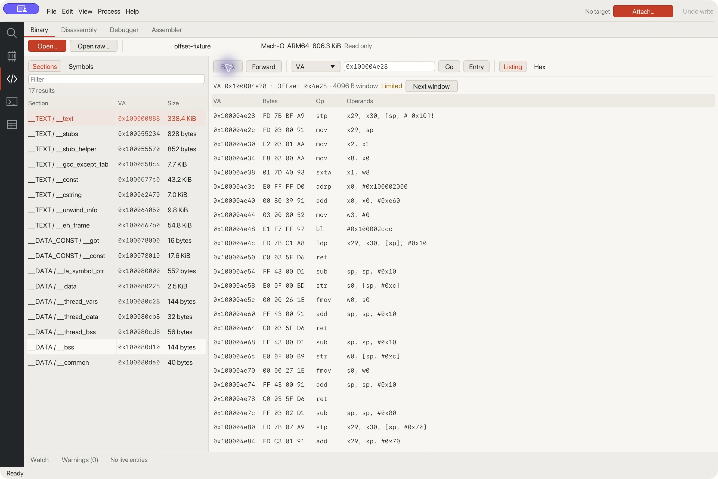Click the Go button
Image resolution: width=718 pixels, height=479 pixels.
pos(449,67)
